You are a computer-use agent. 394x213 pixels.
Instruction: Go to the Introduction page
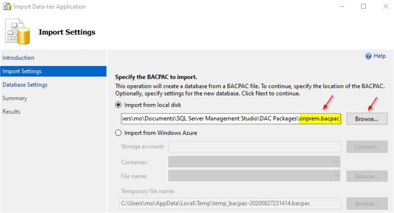click(18, 58)
